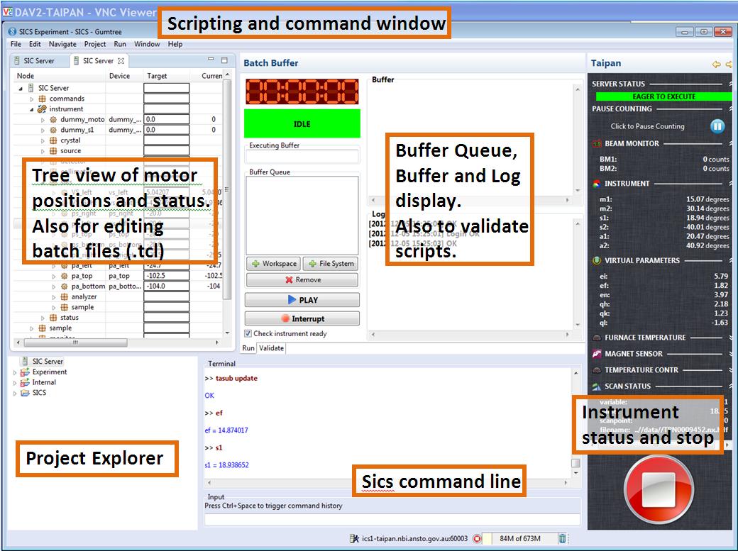
Task: Switch to the Validate tab
Action: pos(271,348)
